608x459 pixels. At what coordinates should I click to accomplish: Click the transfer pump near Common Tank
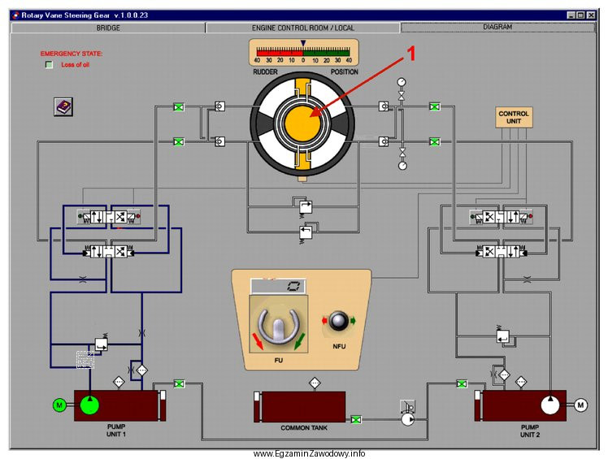coord(407,419)
